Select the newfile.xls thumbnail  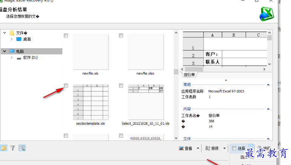[x=91, y=52]
